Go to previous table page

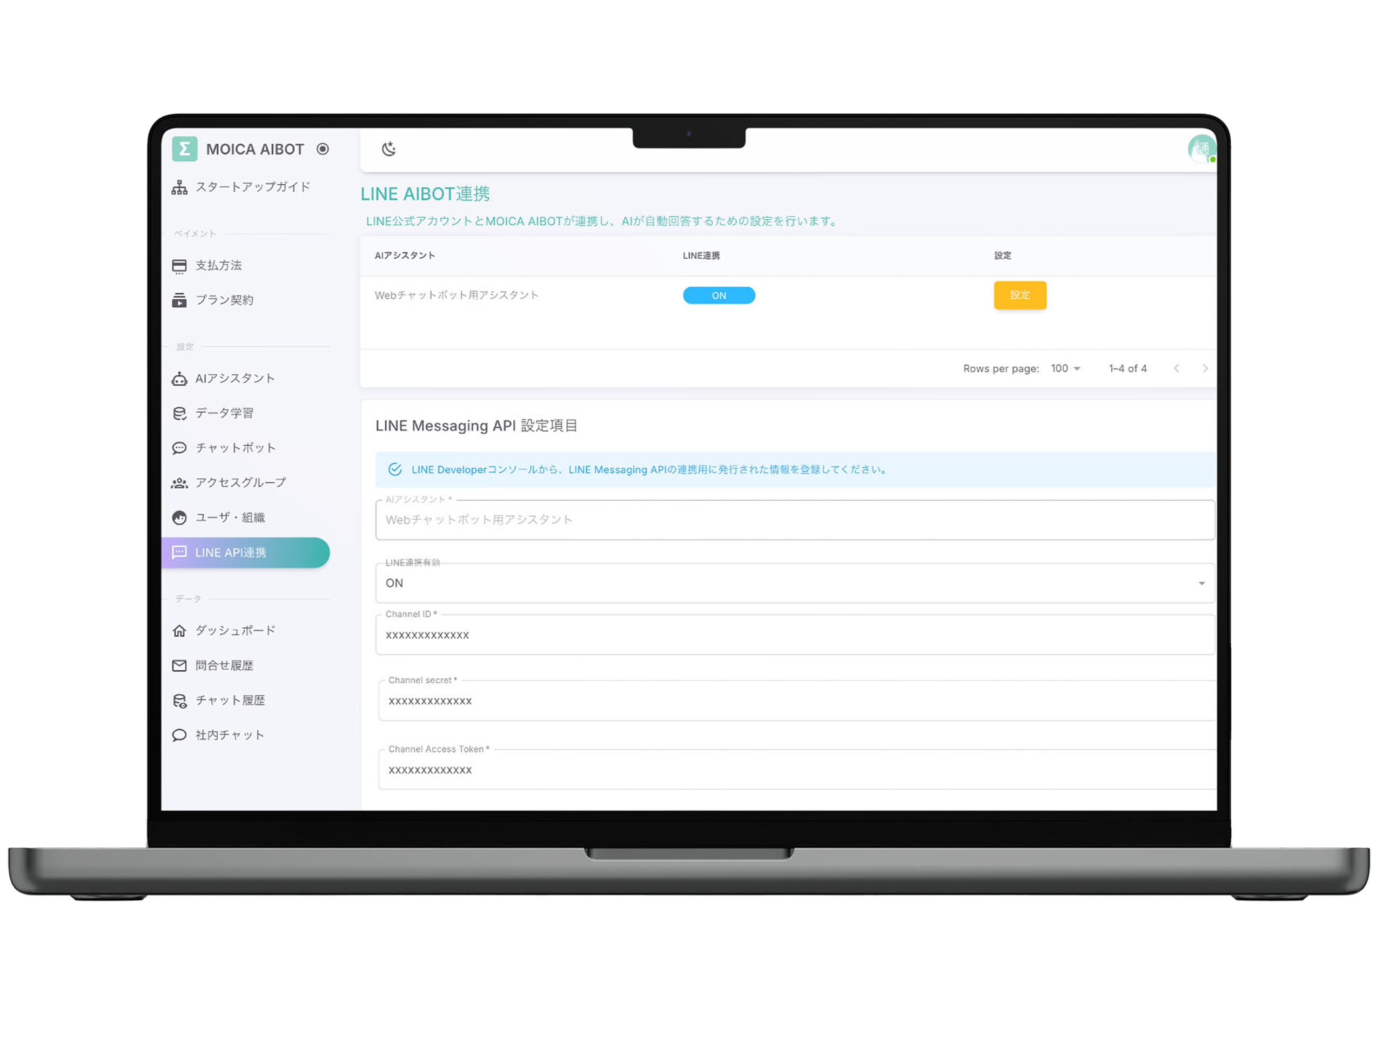click(x=1177, y=369)
